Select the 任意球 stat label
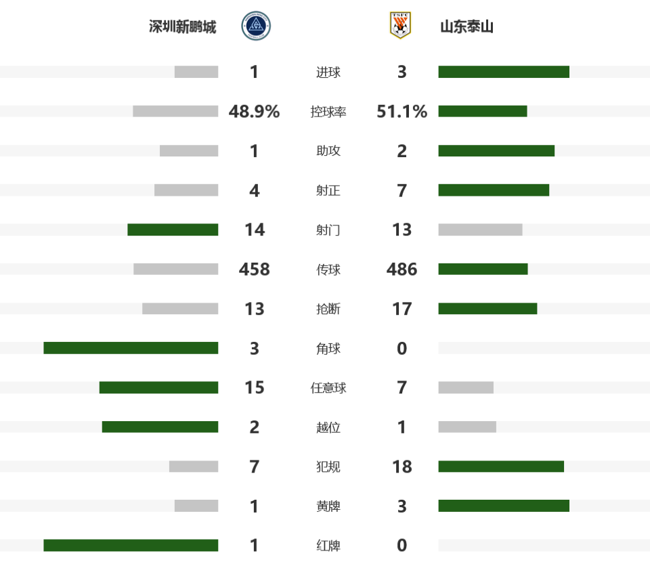650x583 pixels. 328,388
